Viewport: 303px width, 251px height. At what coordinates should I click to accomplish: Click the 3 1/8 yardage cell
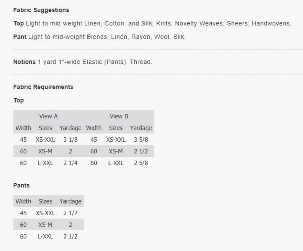click(x=70, y=140)
